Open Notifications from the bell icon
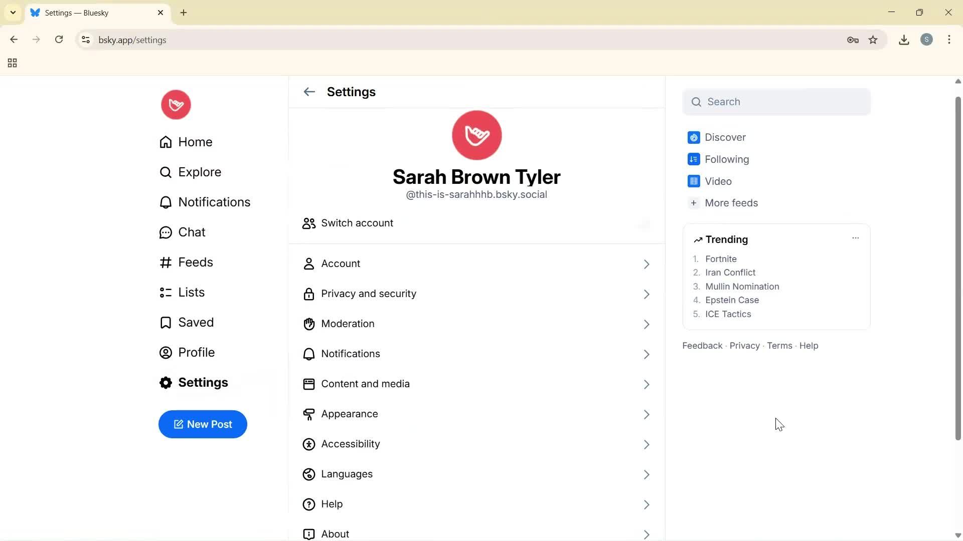The height and width of the screenshot is (541, 963). 166,202
